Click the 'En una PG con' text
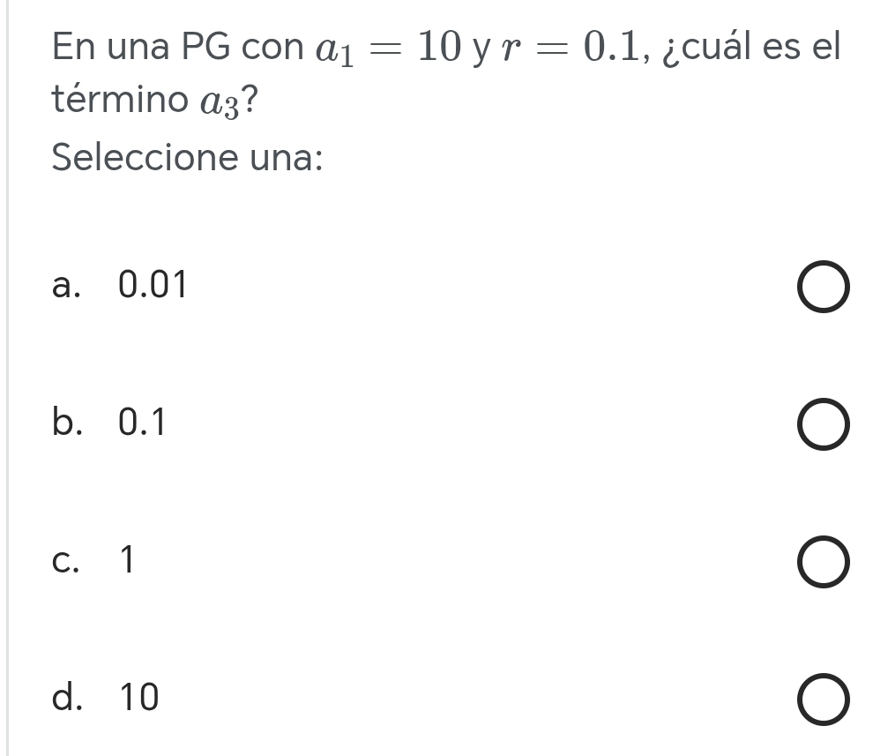The image size is (873, 756). pos(178,46)
